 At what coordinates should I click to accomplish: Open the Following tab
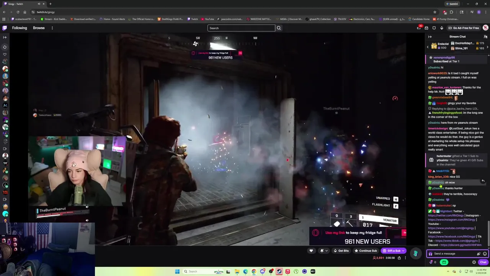point(20,28)
